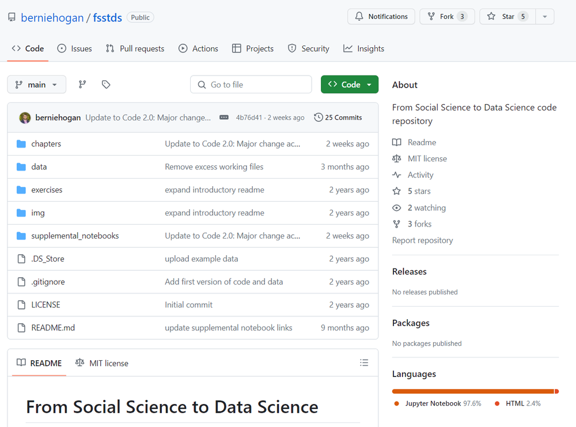The width and height of the screenshot is (576, 427).
Task: Click the book icon beside Readme in About
Action: (396, 142)
